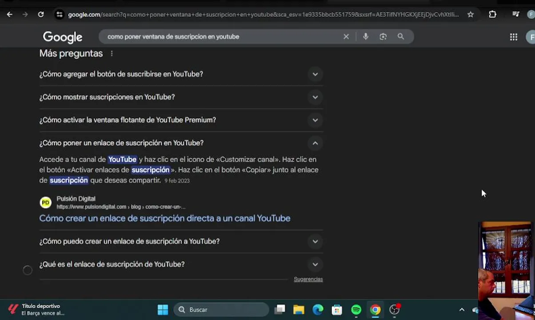The image size is (535, 320).
Task: Search by image with the camera lens icon
Action: [x=383, y=36]
